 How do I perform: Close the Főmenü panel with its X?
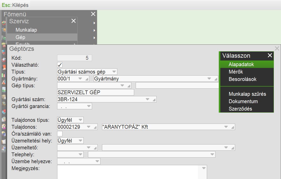pos(93,14)
